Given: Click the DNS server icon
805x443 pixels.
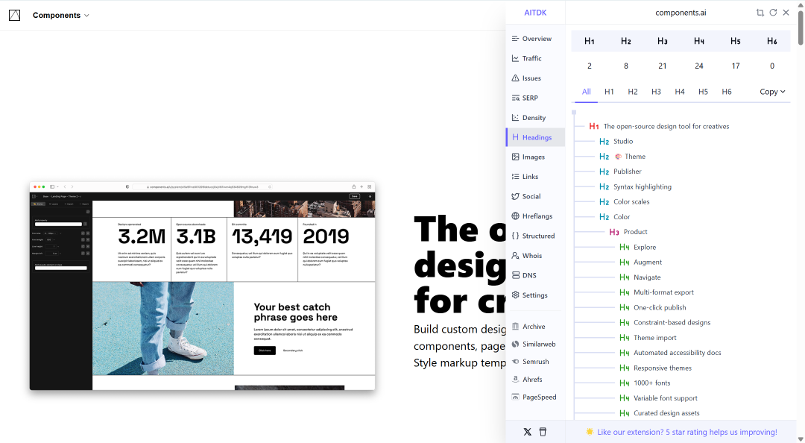Looking at the screenshot, I should 516,275.
